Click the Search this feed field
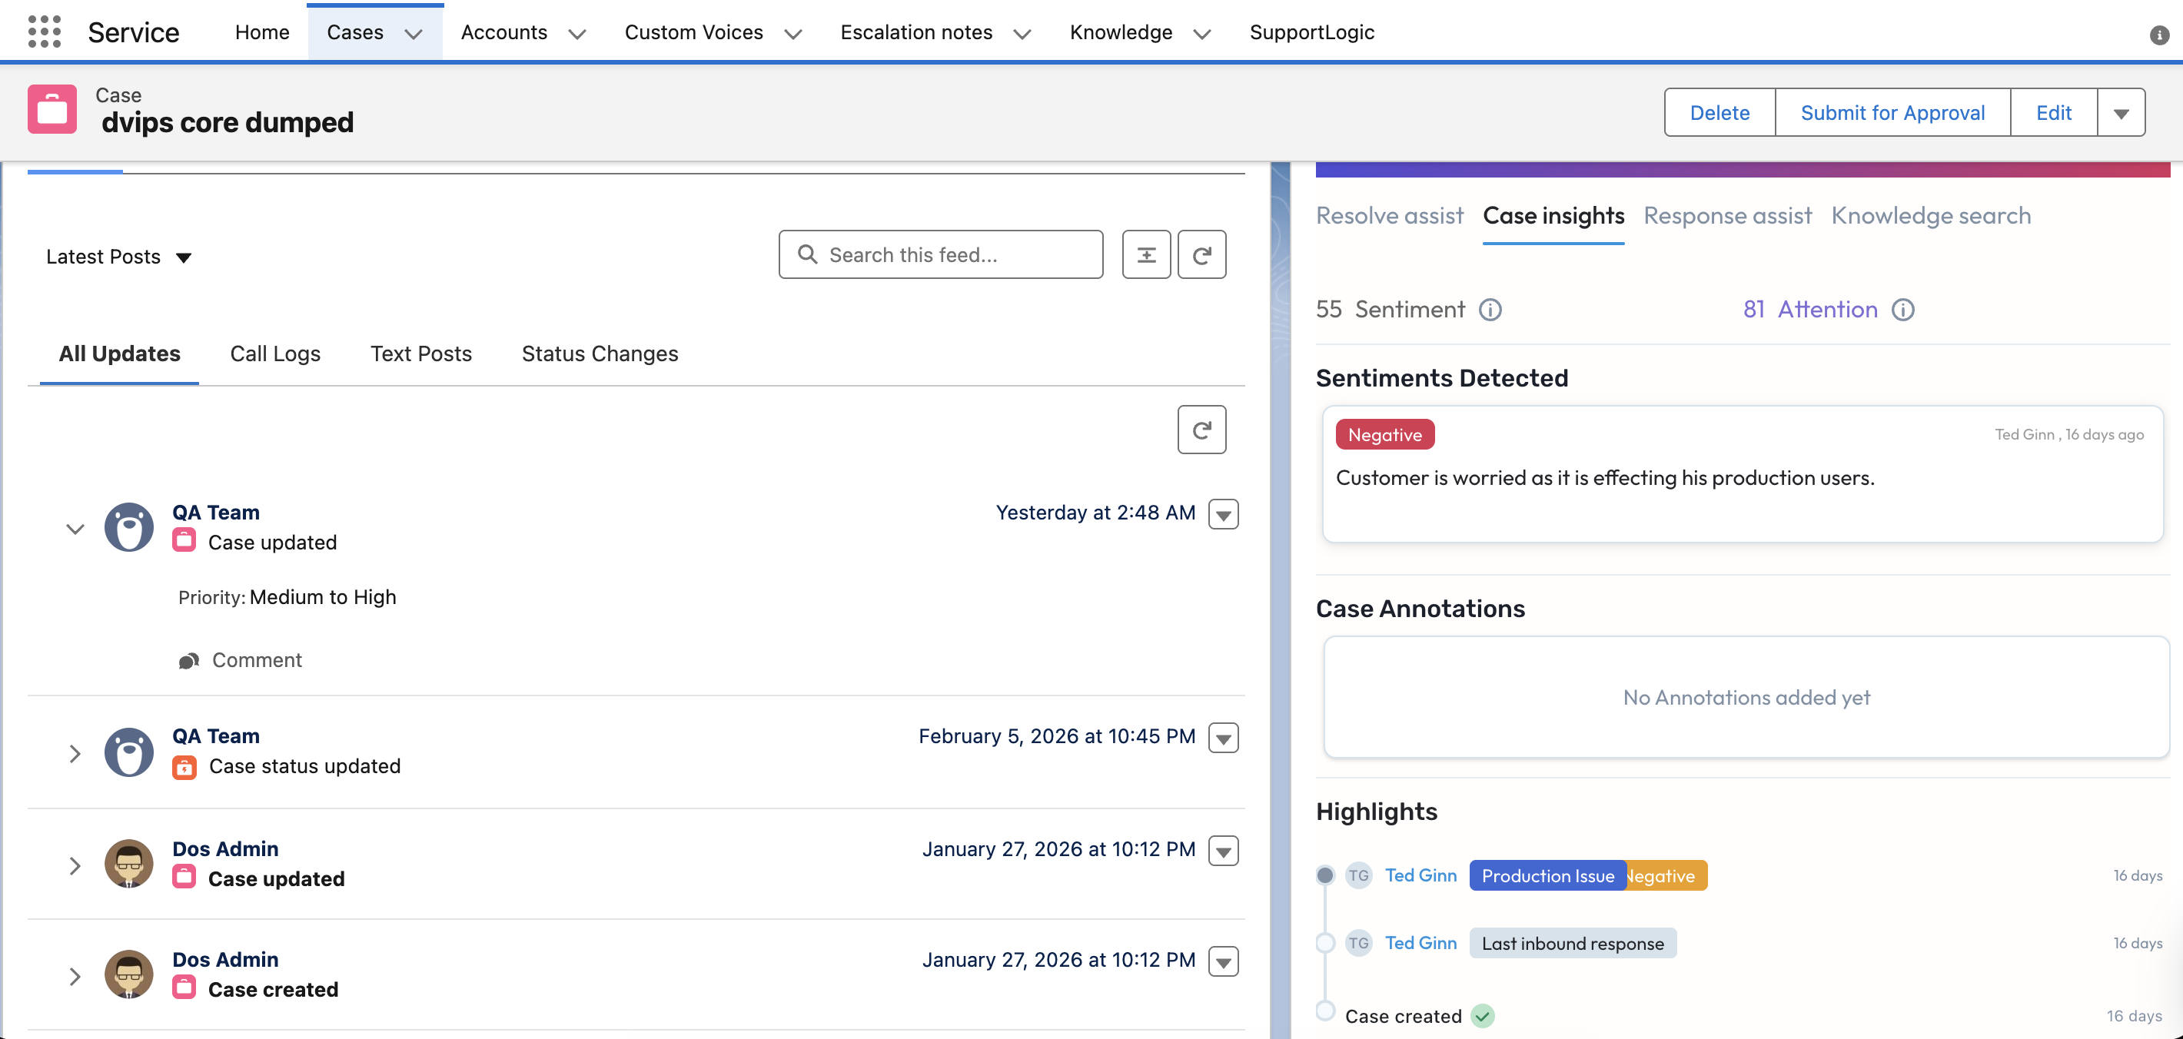 [941, 255]
